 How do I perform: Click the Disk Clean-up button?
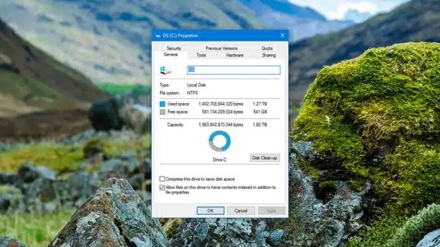[265, 158]
